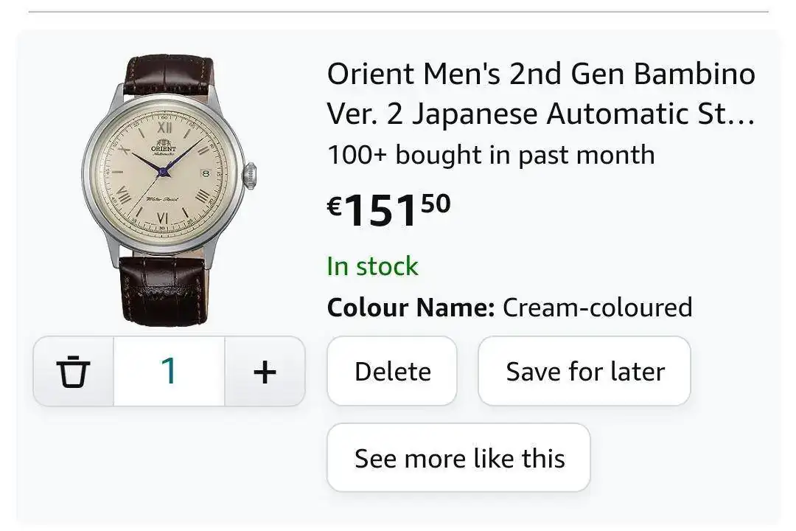Click the green In stock status text
The width and height of the screenshot is (796, 531).
click(373, 266)
